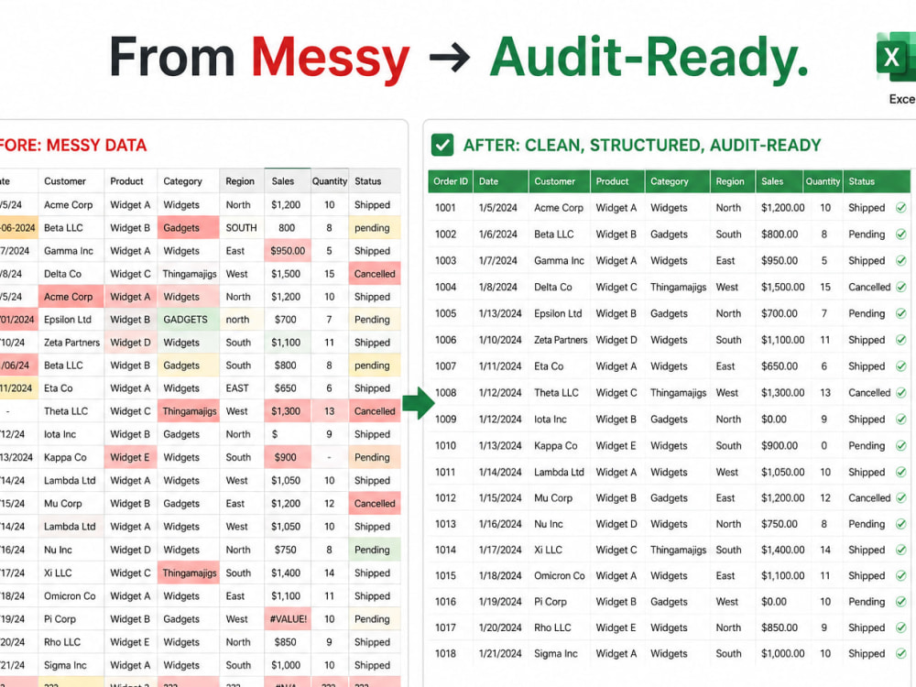916x687 pixels.
Task: Click the #VALUE! error cell
Action: [x=288, y=618]
